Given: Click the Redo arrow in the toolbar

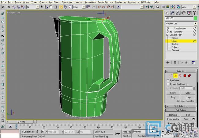Looking at the screenshot, I should click(8, 7).
